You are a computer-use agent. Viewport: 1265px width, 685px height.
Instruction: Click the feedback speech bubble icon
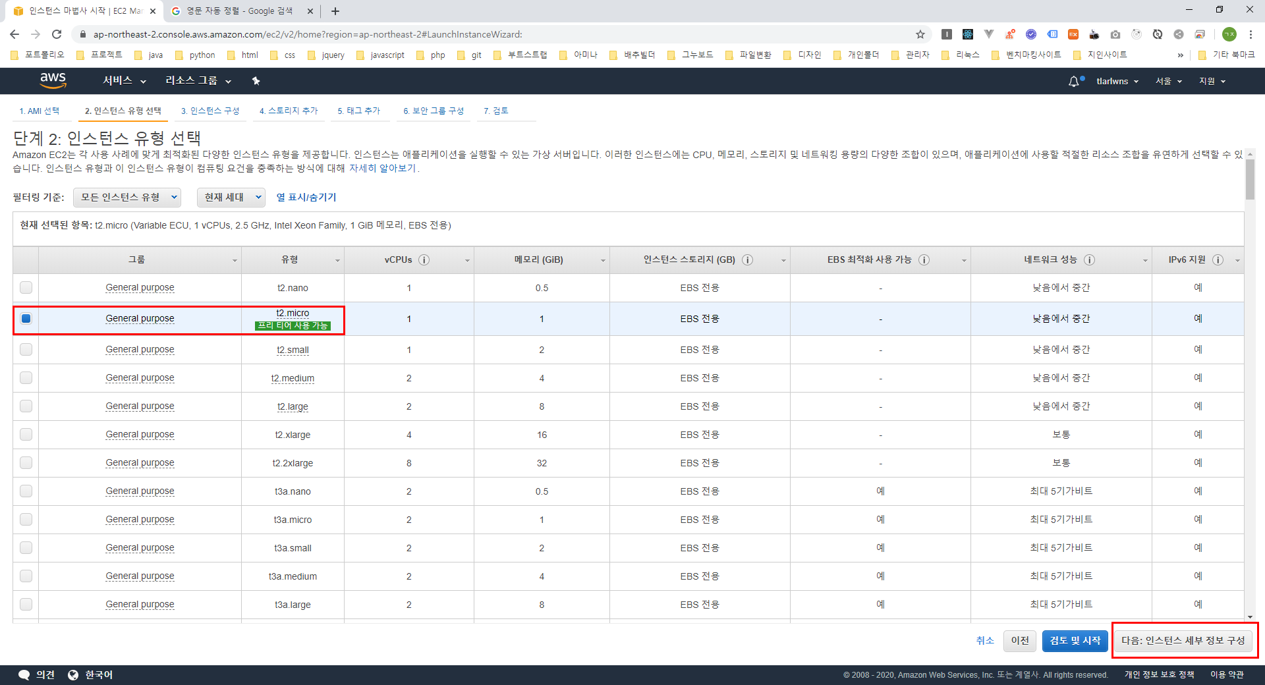click(x=24, y=675)
